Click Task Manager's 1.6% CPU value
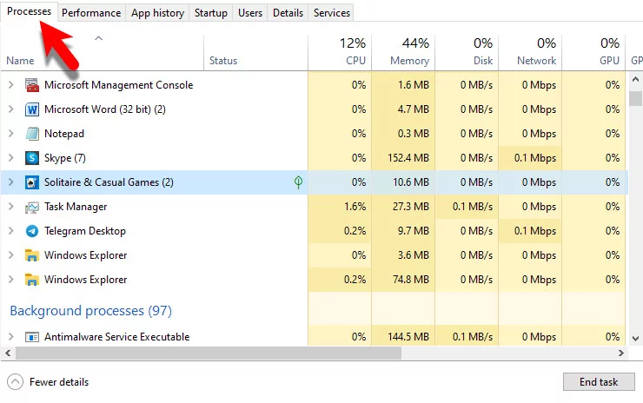Viewport: 643px width, 403px height. click(355, 207)
